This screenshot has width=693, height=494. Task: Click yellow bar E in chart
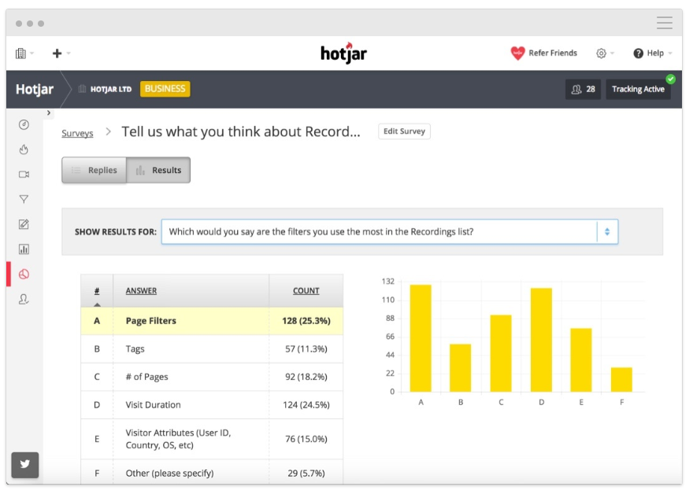click(580, 359)
